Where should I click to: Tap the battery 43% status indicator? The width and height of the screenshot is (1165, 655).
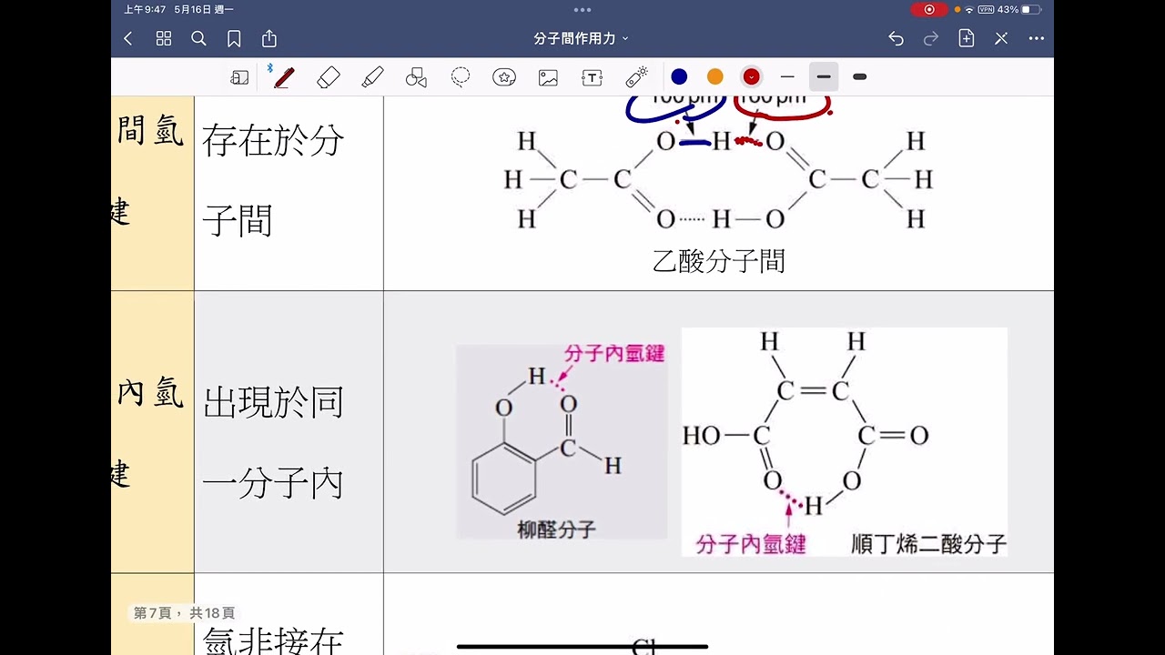pyautogui.click(x=1019, y=9)
